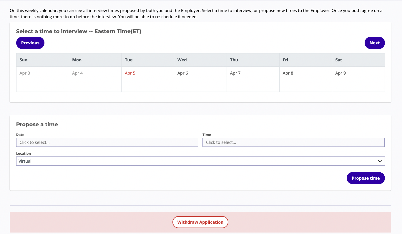This screenshot has width=402, height=234.
Task: Click the Withdraw Application button
Action: [200, 222]
